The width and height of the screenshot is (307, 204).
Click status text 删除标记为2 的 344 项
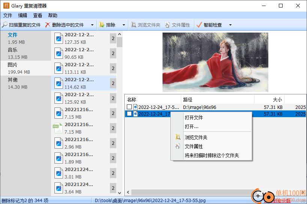25,201
